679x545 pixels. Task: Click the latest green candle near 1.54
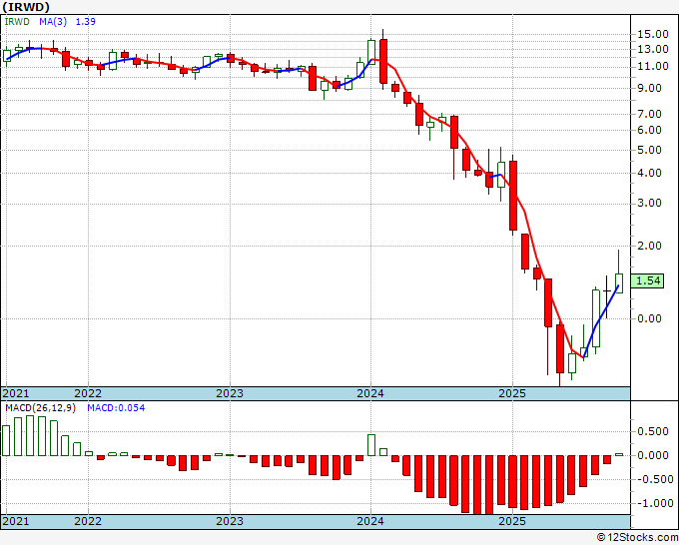click(x=619, y=283)
